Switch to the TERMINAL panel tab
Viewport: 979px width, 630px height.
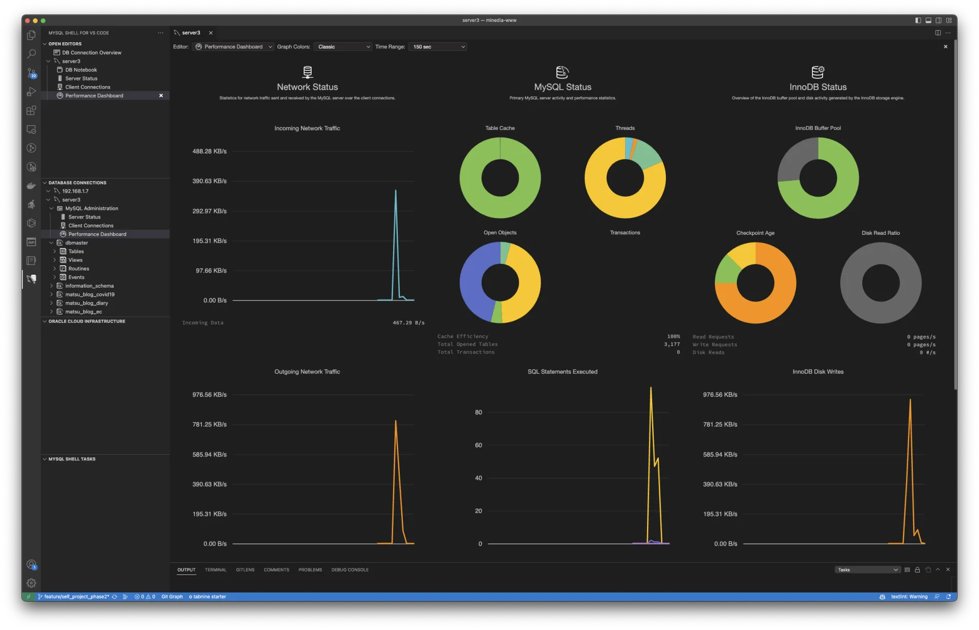pyautogui.click(x=215, y=570)
